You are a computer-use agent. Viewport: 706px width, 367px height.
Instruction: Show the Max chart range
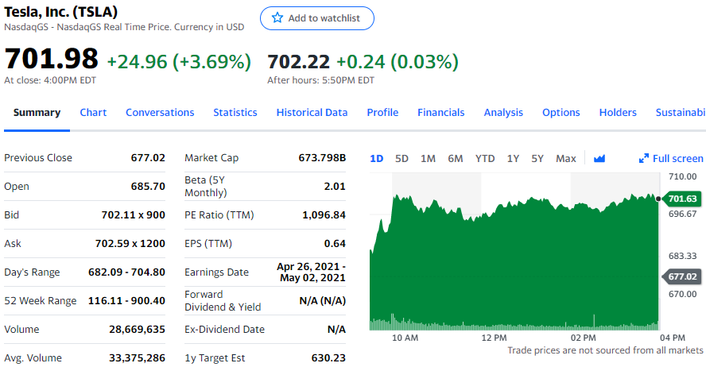click(x=566, y=158)
